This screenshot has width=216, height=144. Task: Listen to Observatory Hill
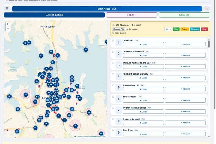click(143, 89)
